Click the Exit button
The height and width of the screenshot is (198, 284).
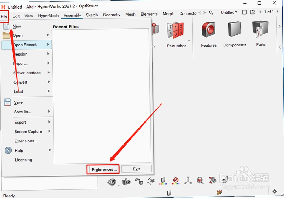click(x=136, y=169)
